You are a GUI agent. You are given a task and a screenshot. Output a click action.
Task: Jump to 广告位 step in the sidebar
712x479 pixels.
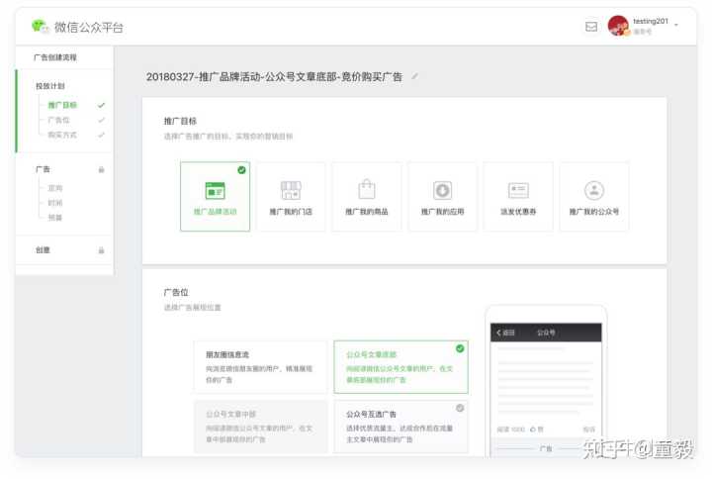pyautogui.click(x=59, y=120)
